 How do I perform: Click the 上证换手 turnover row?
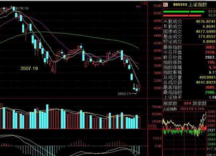coord(189,97)
